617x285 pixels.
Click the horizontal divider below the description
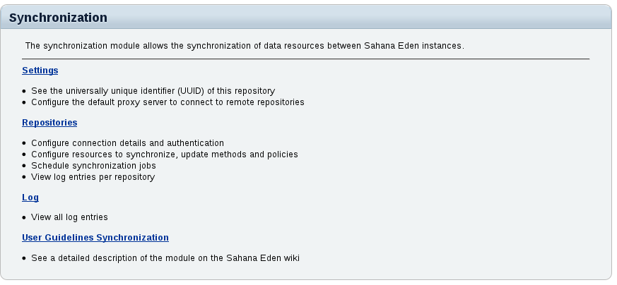(x=305, y=59)
